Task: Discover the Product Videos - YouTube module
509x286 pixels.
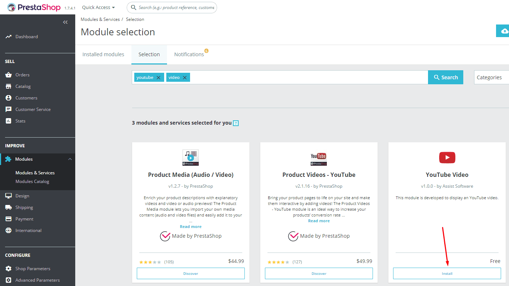Action: (x=319, y=273)
